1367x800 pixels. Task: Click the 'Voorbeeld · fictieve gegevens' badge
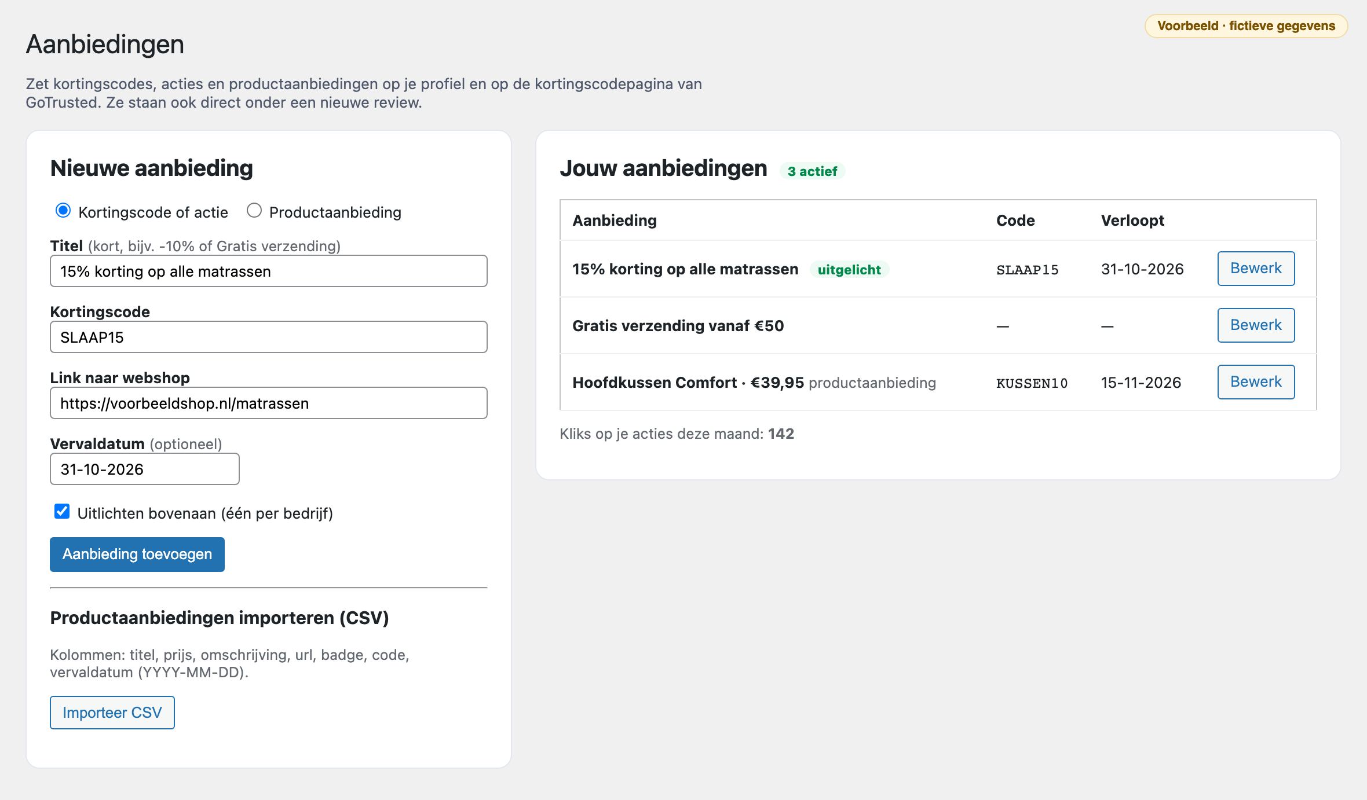pos(1246,26)
